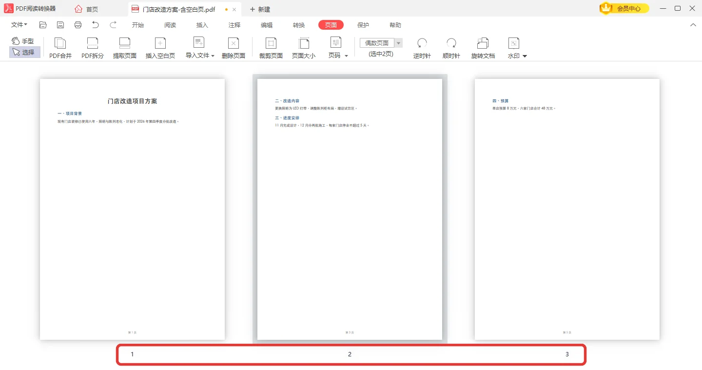Redo the last undone action
This screenshot has height=370, width=702.
click(113, 25)
